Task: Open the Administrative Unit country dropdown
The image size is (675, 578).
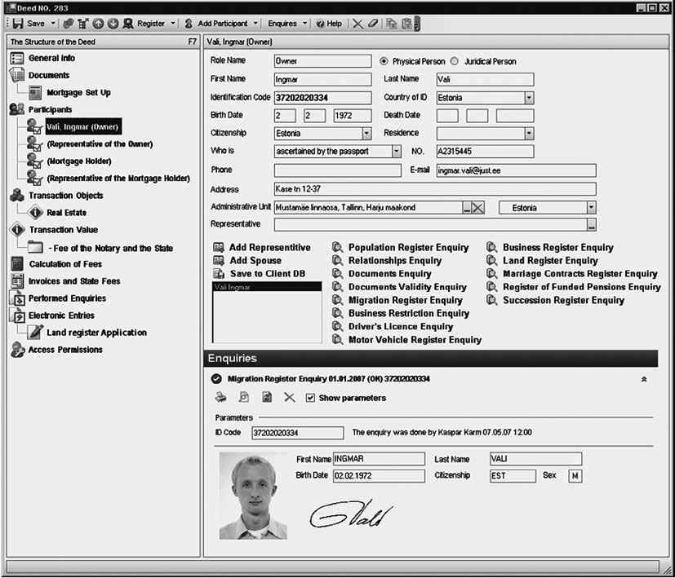Action: [x=591, y=208]
